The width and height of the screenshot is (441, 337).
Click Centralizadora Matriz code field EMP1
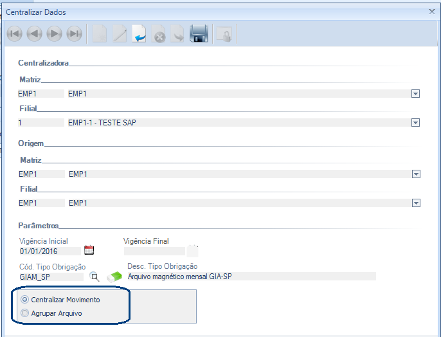[x=41, y=94]
